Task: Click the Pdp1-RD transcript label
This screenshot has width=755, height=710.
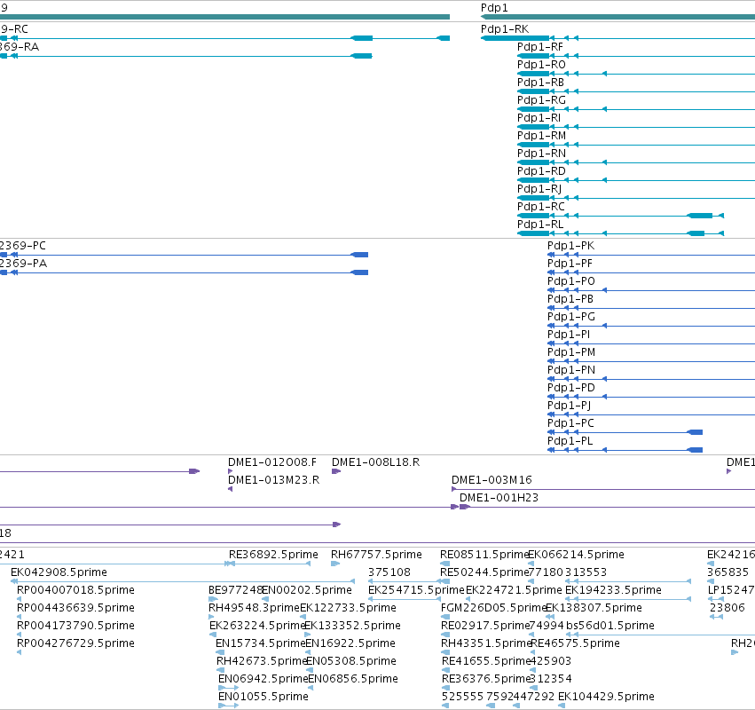Action: 541,171
